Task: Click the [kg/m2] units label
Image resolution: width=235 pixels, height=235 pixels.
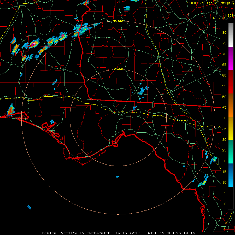Action: pyautogui.click(x=220, y=18)
